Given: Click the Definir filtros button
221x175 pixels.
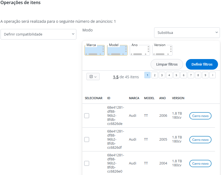Looking at the screenshot, I should click(202, 64).
